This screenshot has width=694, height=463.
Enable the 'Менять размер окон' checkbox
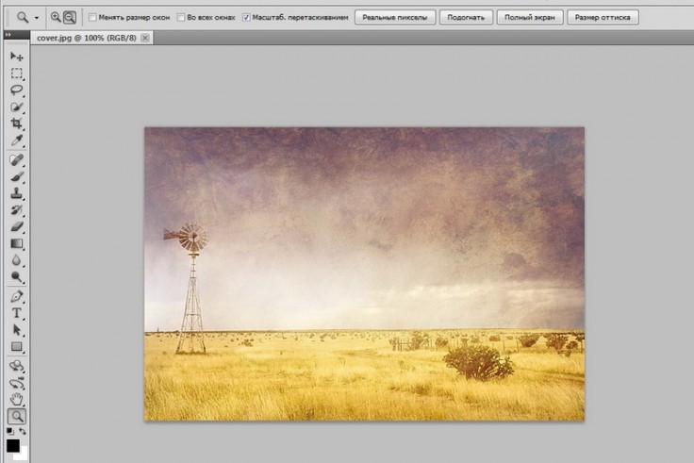[91, 17]
